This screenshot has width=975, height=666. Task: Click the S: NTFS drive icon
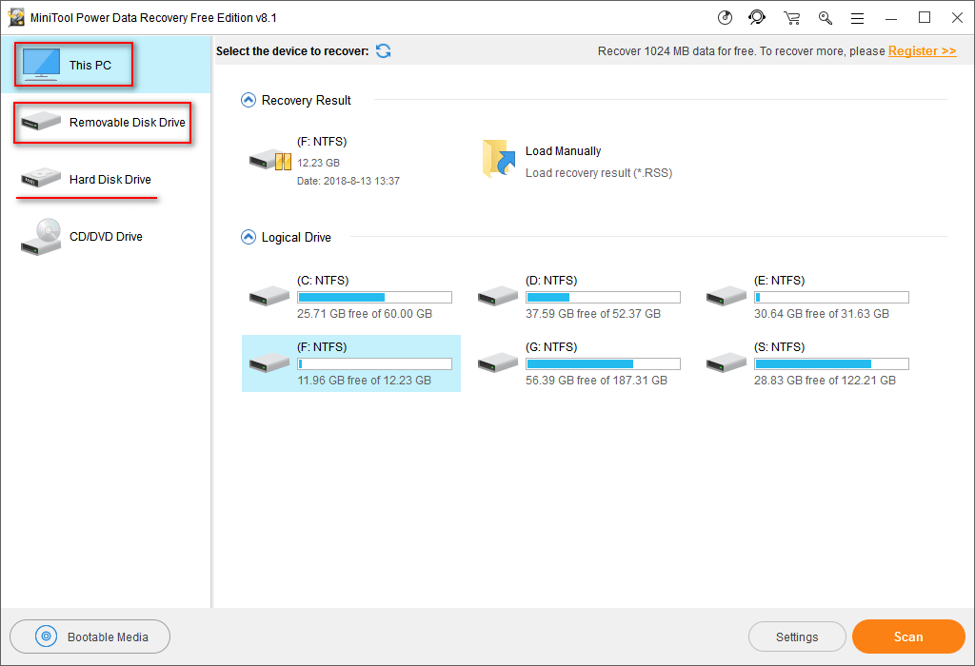tap(726, 362)
